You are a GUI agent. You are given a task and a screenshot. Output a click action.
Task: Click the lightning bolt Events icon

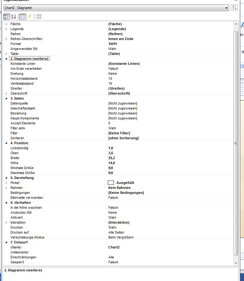pos(30,17)
